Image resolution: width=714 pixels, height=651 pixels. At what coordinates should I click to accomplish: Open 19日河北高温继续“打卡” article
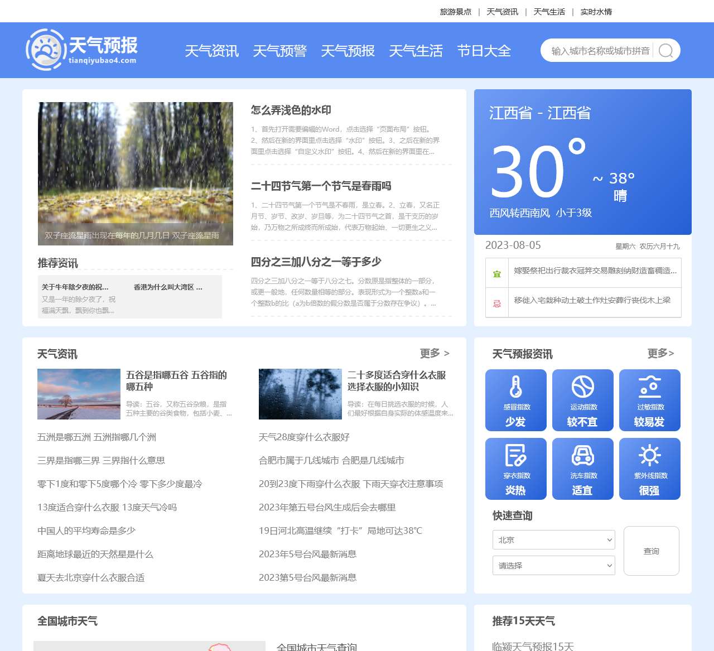click(x=341, y=531)
